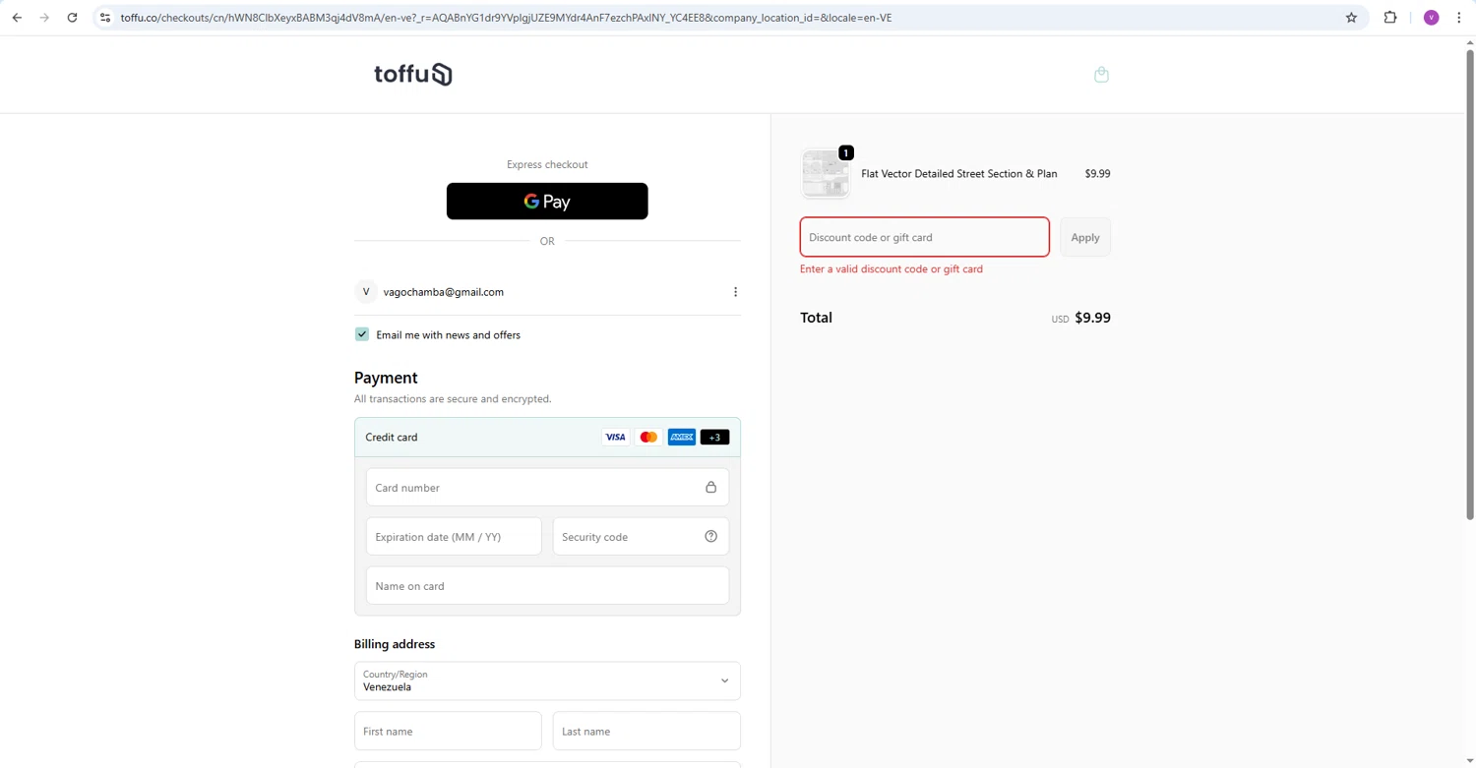Click the Payment heading
The height and width of the screenshot is (768, 1476).
(x=386, y=378)
